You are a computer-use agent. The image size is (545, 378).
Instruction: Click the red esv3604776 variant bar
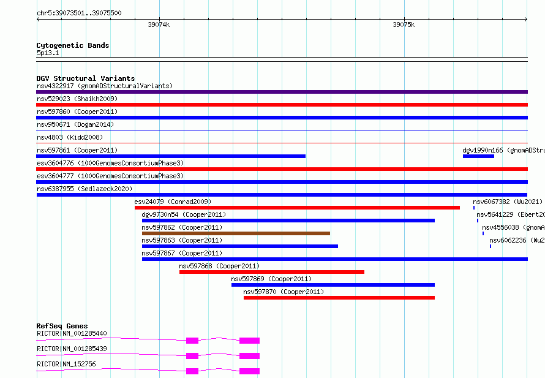click(x=282, y=169)
